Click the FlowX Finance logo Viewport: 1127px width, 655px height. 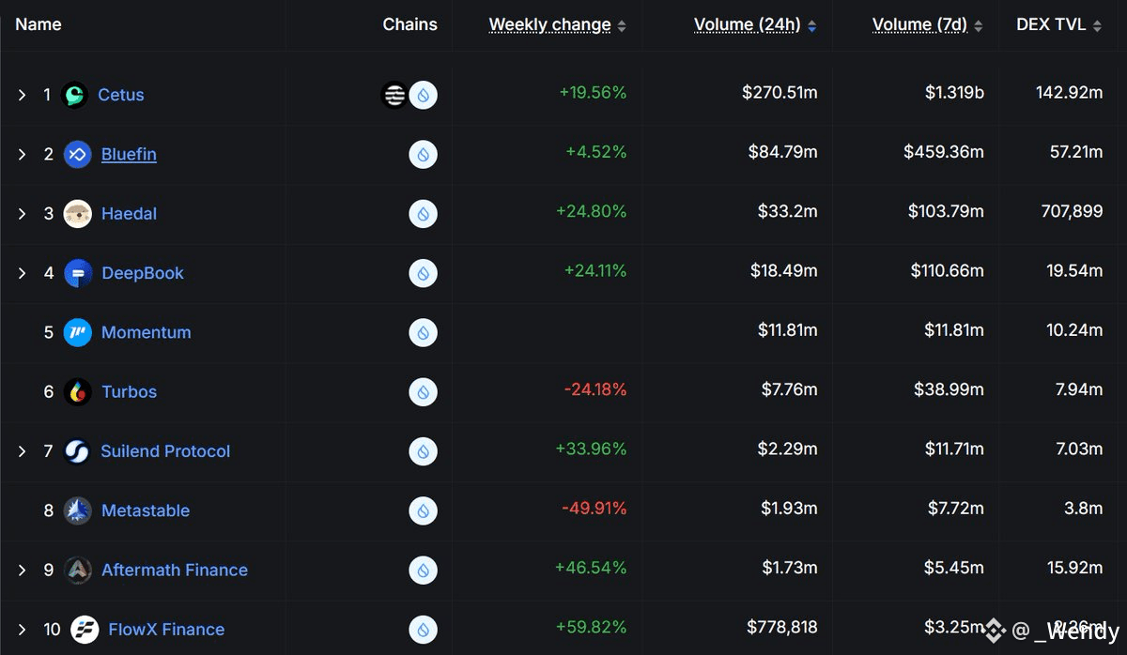click(85, 630)
